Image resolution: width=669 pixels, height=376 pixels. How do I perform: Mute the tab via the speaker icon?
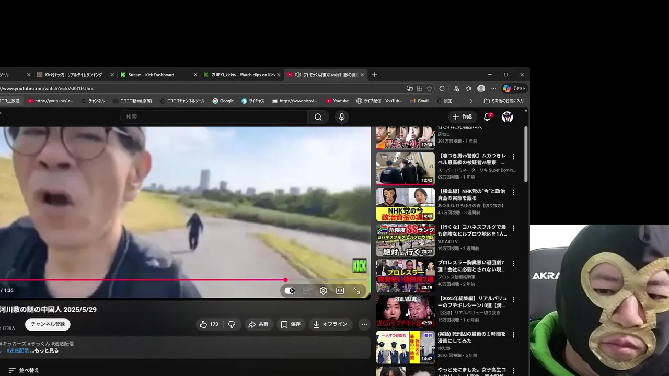[x=297, y=75]
